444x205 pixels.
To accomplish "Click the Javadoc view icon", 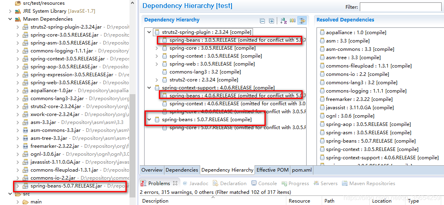I will (x=185, y=183).
